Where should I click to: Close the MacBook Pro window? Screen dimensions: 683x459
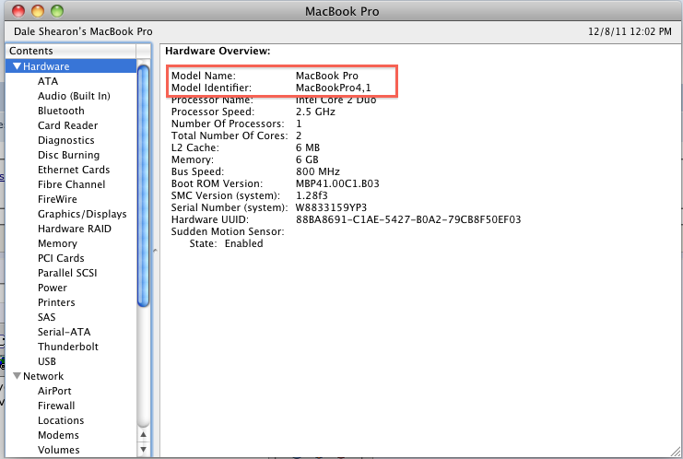[18, 11]
